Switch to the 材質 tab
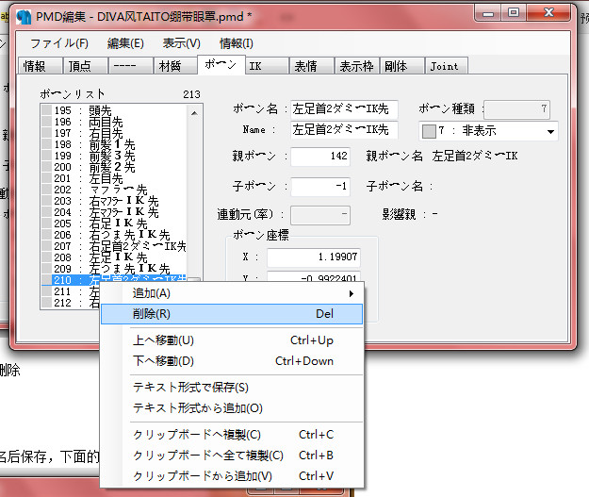This screenshot has width=589, height=497. 175,66
